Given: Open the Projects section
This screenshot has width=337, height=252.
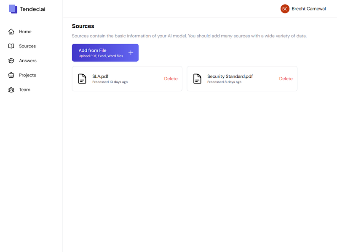Looking at the screenshot, I should tap(27, 75).
